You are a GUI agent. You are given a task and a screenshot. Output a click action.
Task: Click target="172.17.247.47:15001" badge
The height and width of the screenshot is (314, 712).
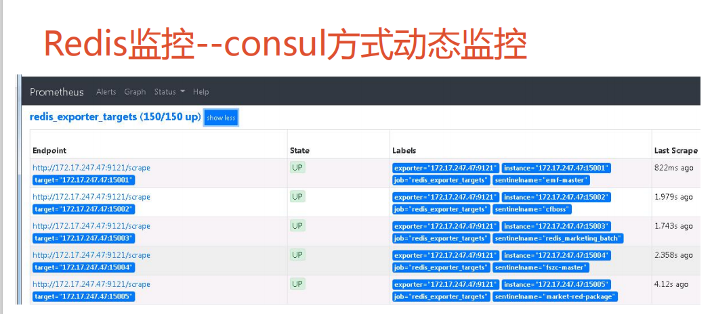(x=84, y=180)
